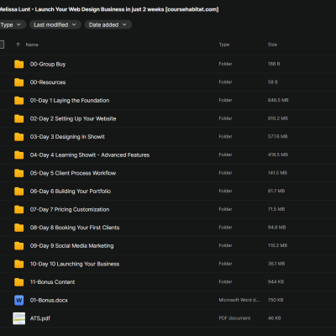Click the 94.8 MB size value
The image size is (336, 336).
click(x=276, y=228)
